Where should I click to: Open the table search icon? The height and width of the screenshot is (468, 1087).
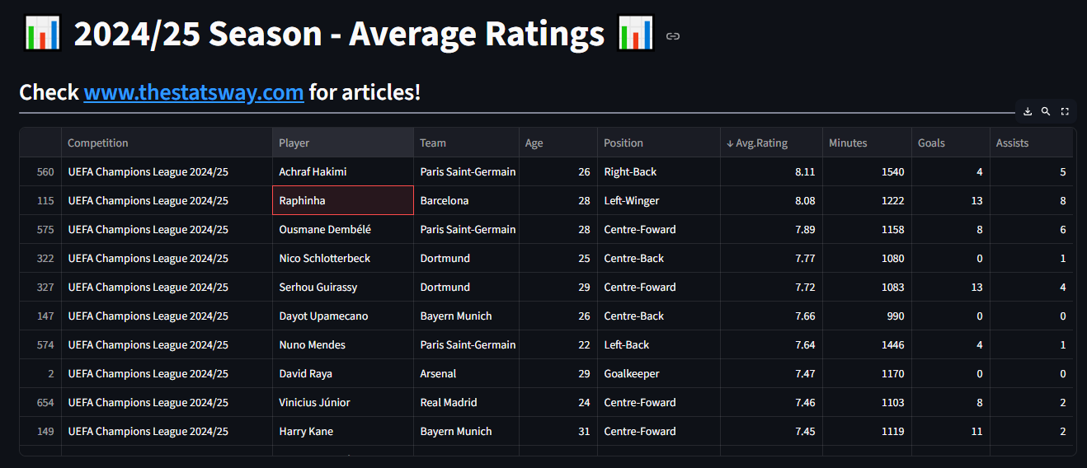(1046, 112)
